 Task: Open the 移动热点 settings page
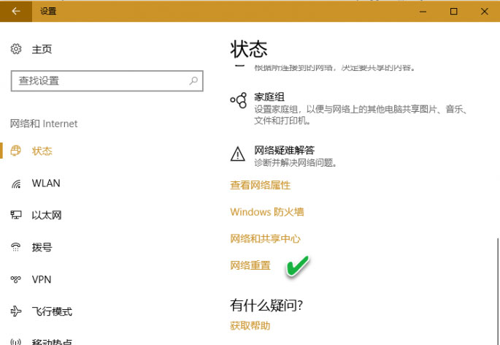[52, 341]
